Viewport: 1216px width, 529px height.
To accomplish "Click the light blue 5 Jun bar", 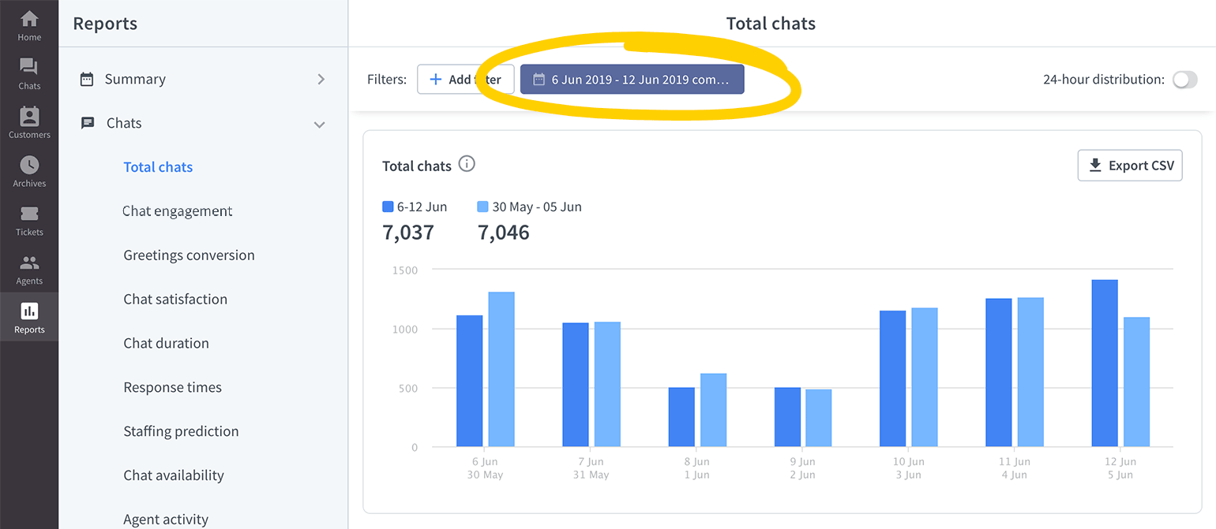I will point(1136,382).
